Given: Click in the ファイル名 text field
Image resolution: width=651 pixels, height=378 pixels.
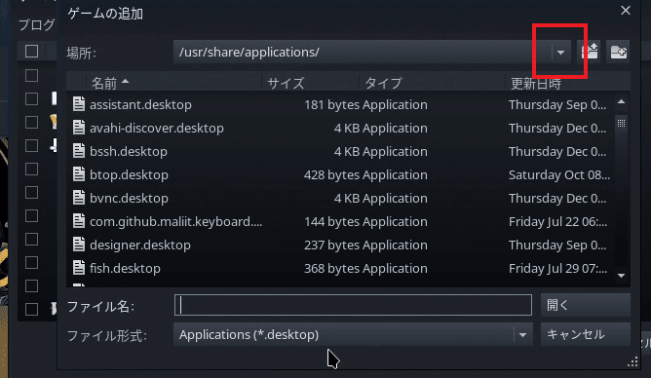Looking at the screenshot, I should (353, 305).
